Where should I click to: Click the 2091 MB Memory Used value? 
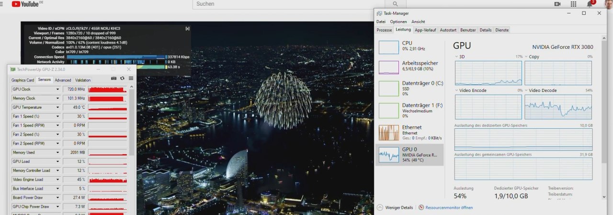(x=75, y=152)
